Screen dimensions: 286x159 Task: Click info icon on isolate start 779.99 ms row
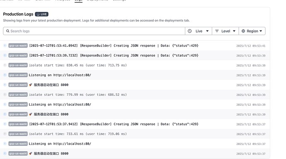click(5, 95)
